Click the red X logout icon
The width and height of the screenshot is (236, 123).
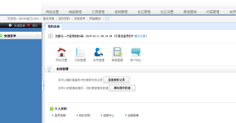click(28, 25)
